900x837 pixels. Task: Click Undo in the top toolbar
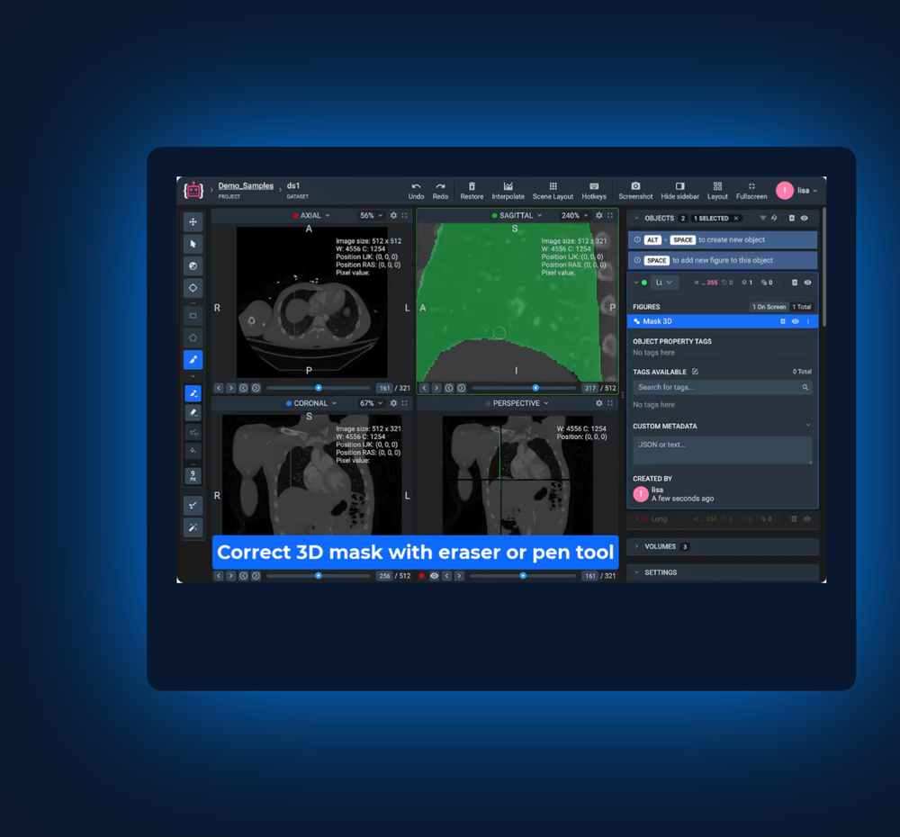coord(416,191)
